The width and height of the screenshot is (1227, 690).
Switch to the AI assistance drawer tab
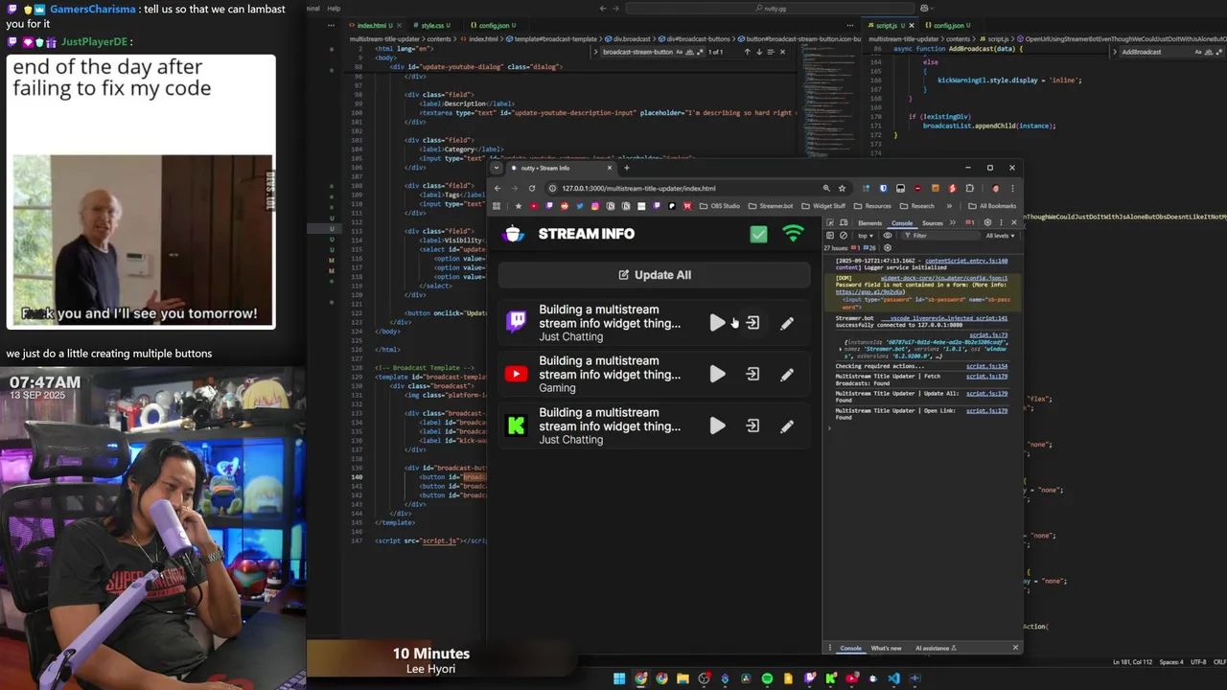coord(936,648)
